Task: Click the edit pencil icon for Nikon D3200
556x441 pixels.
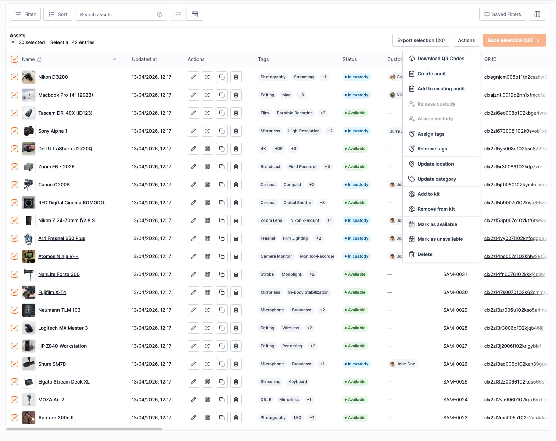Action: [x=193, y=77]
